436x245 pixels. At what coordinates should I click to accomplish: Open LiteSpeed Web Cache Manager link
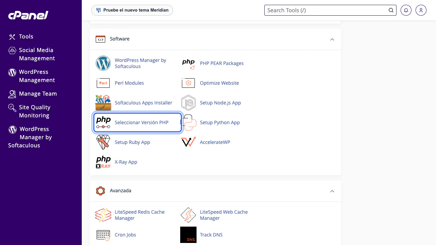[224, 215]
